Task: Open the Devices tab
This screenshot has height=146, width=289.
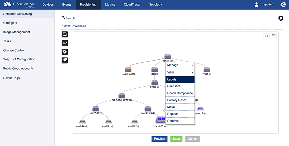Action: tap(48, 5)
